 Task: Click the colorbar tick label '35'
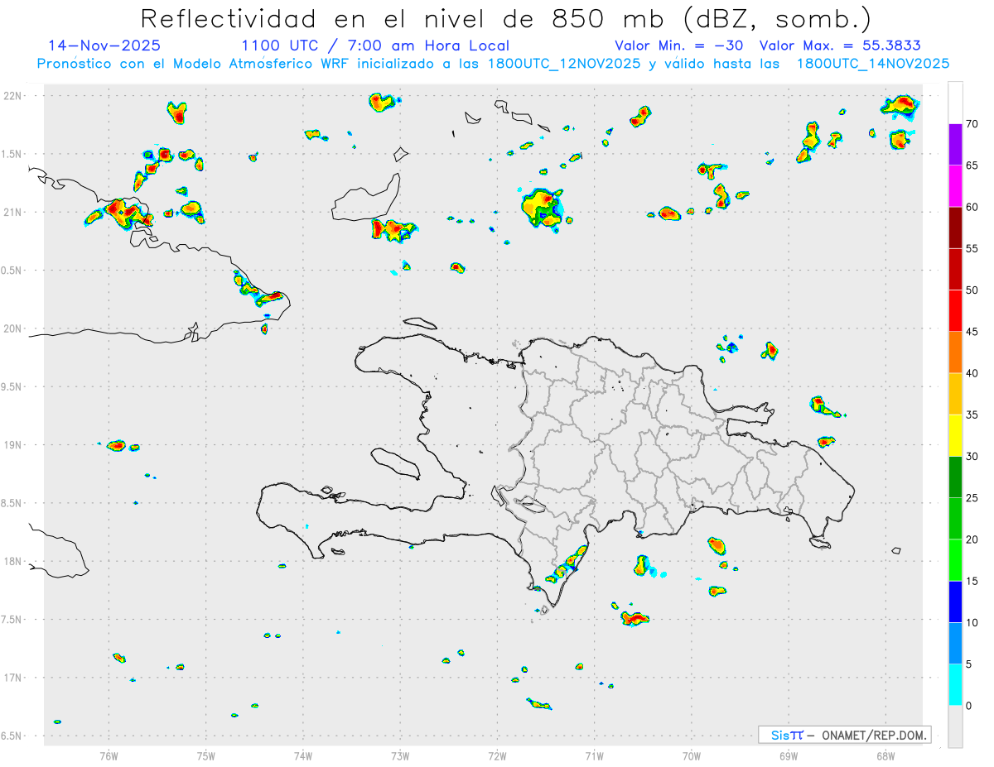972,415
